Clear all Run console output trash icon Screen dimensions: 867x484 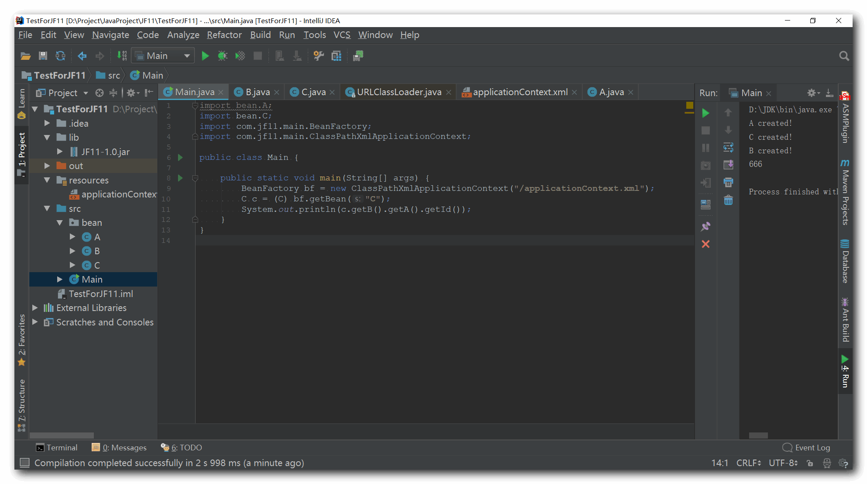(x=728, y=200)
